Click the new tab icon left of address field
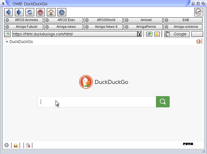Viewport: 207px width, 154px height. (8, 34)
